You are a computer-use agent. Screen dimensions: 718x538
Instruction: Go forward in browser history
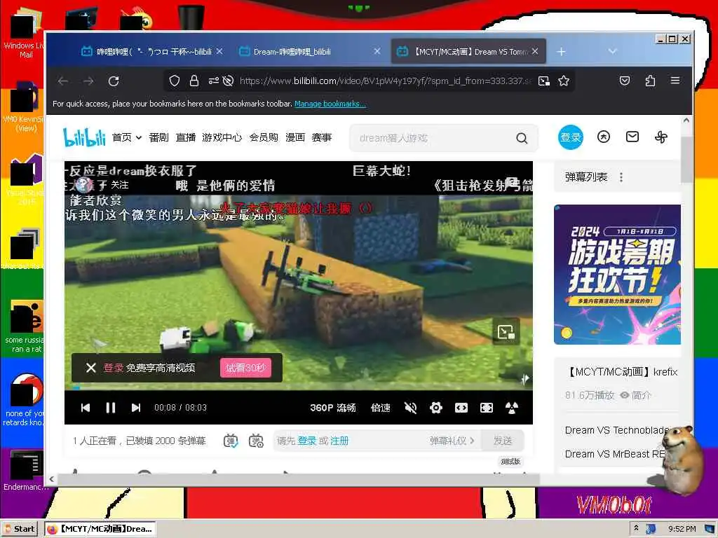point(88,81)
